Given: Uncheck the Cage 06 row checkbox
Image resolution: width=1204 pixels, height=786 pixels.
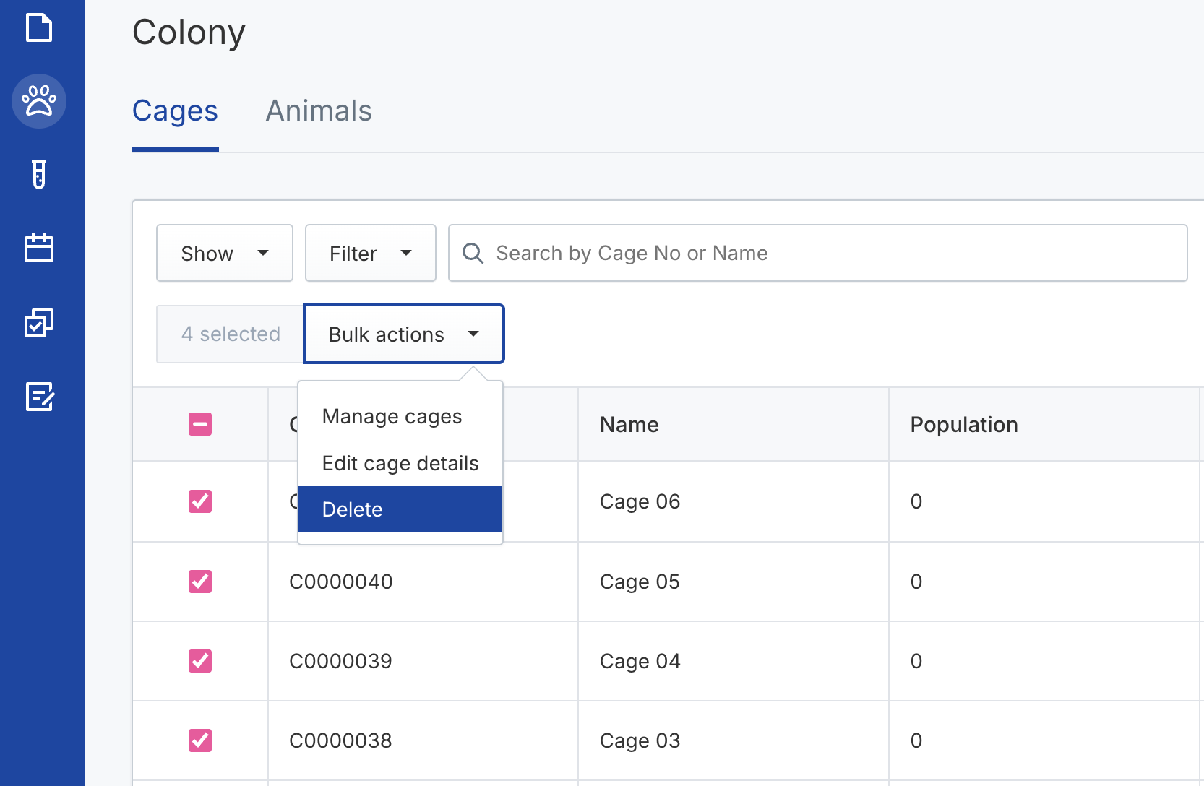Looking at the screenshot, I should [200, 501].
